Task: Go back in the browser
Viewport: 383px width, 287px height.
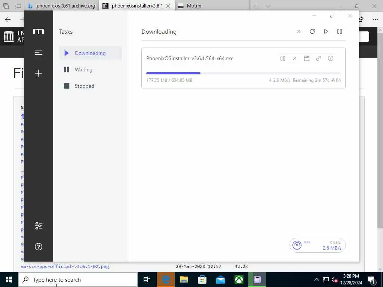Action: click(x=7, y=19)
